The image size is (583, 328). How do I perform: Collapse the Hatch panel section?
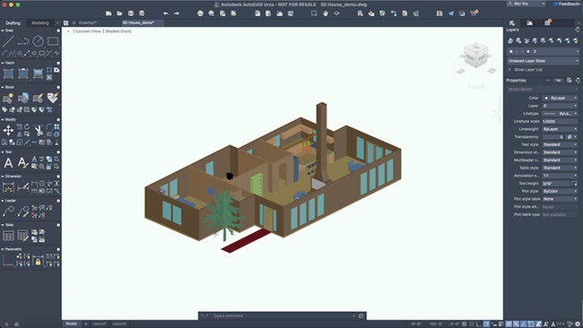[x=3, y=63]
